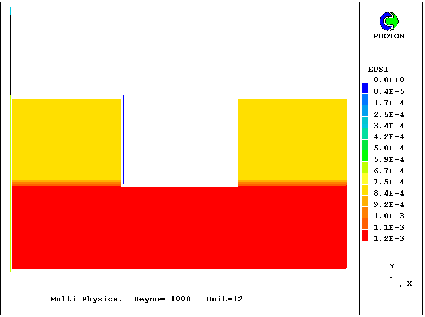Click the legend value 9.2E-4
The width and height of the screenshot is (425, 317).
tap(389, 204)
